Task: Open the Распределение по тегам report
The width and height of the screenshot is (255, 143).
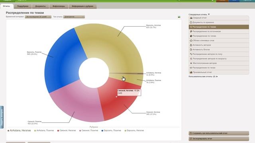Action: coord(219,68)
